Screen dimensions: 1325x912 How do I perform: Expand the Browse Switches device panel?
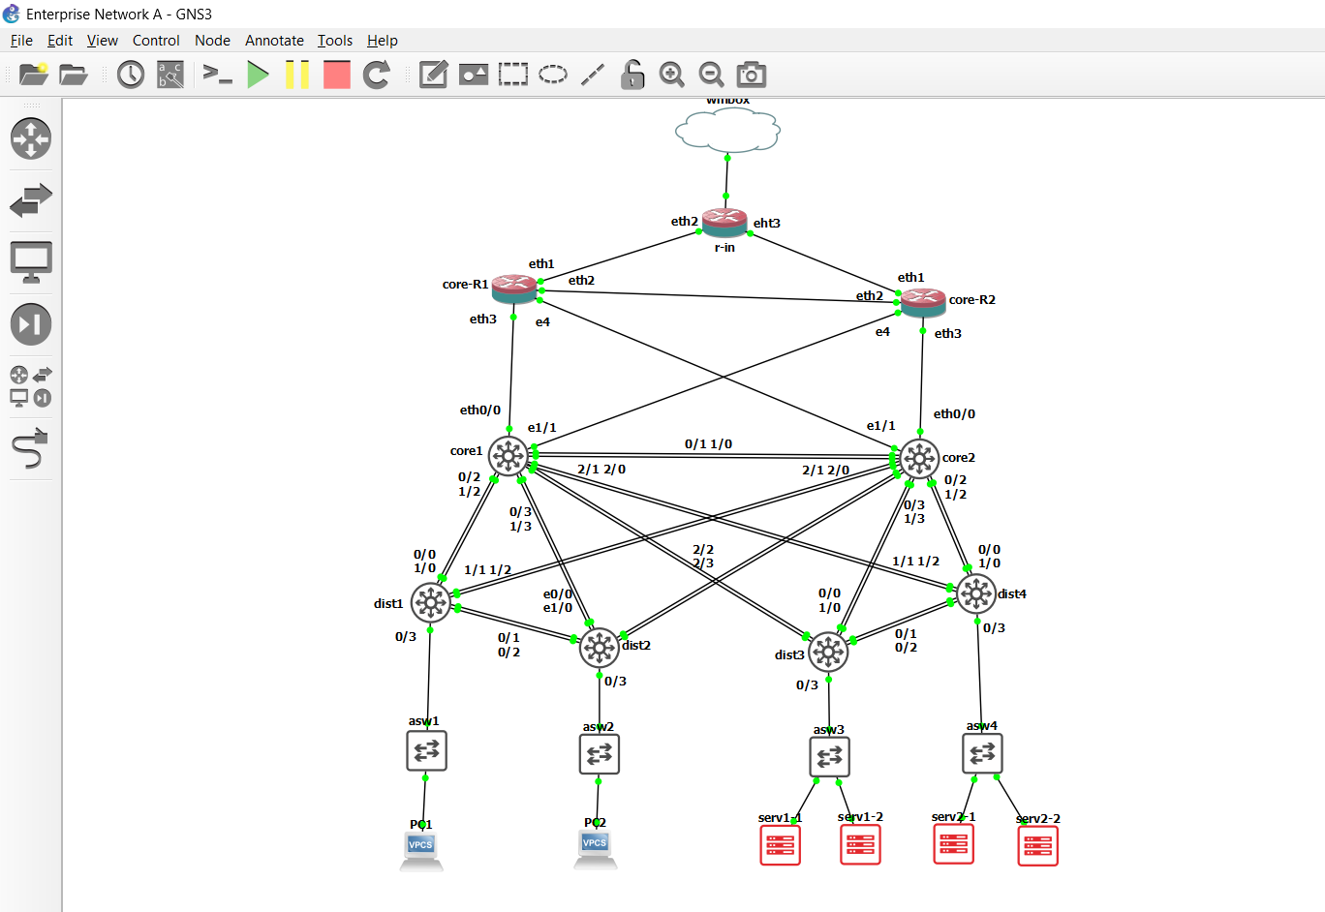point(31,200)
